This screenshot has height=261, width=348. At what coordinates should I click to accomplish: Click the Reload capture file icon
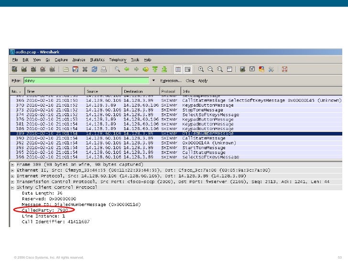coord(94,69)
